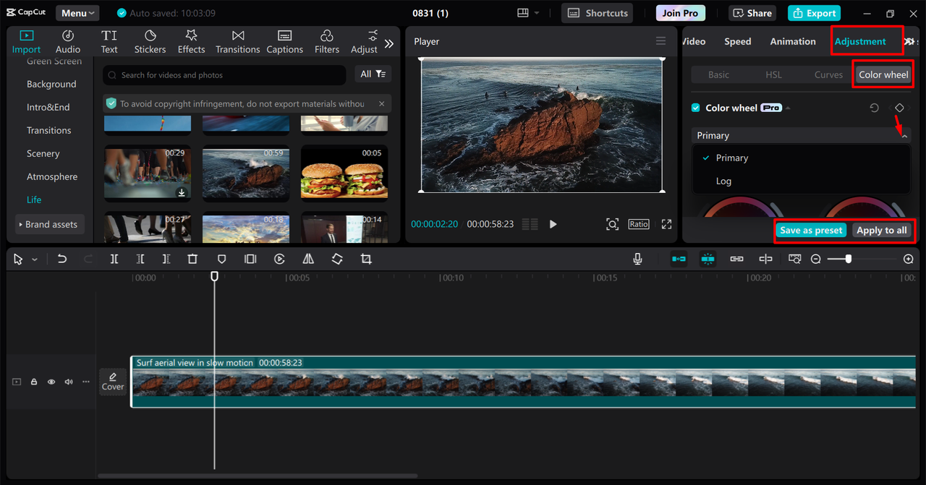Open the Shortcuts button

tap(597, 13)
